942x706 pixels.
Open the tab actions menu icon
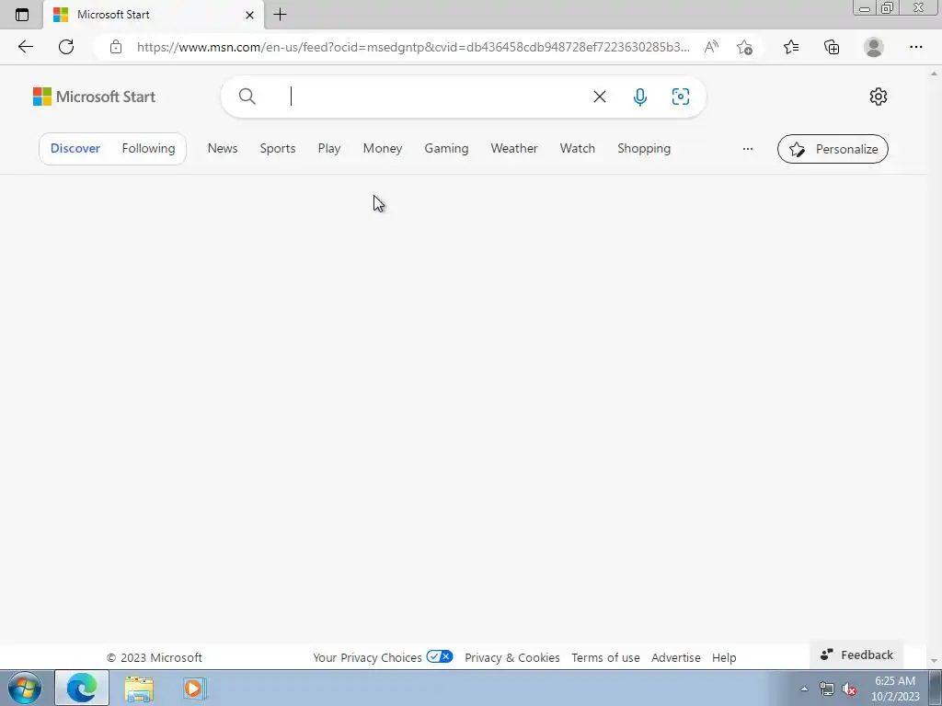pos(22,15)
